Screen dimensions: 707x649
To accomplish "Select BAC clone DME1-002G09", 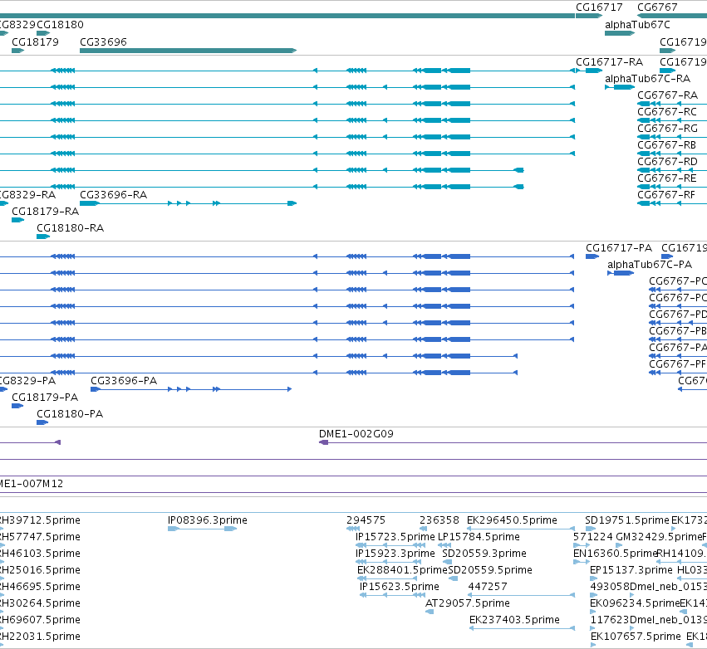I will pos(356,434).
